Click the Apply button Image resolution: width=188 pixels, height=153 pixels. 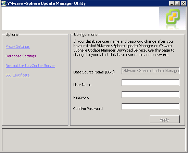pyautogui.click(x=165, y=119)
